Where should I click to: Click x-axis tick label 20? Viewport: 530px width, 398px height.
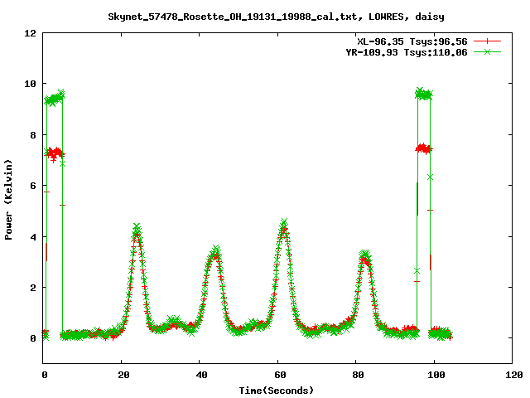(123, 375)
